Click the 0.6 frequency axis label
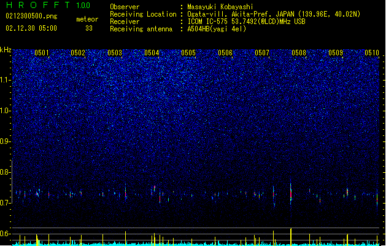 coord(6,234)
